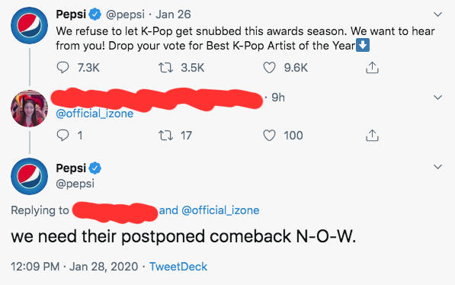Open Pepsi avatar on the top tweet

[x=29, y=26]
